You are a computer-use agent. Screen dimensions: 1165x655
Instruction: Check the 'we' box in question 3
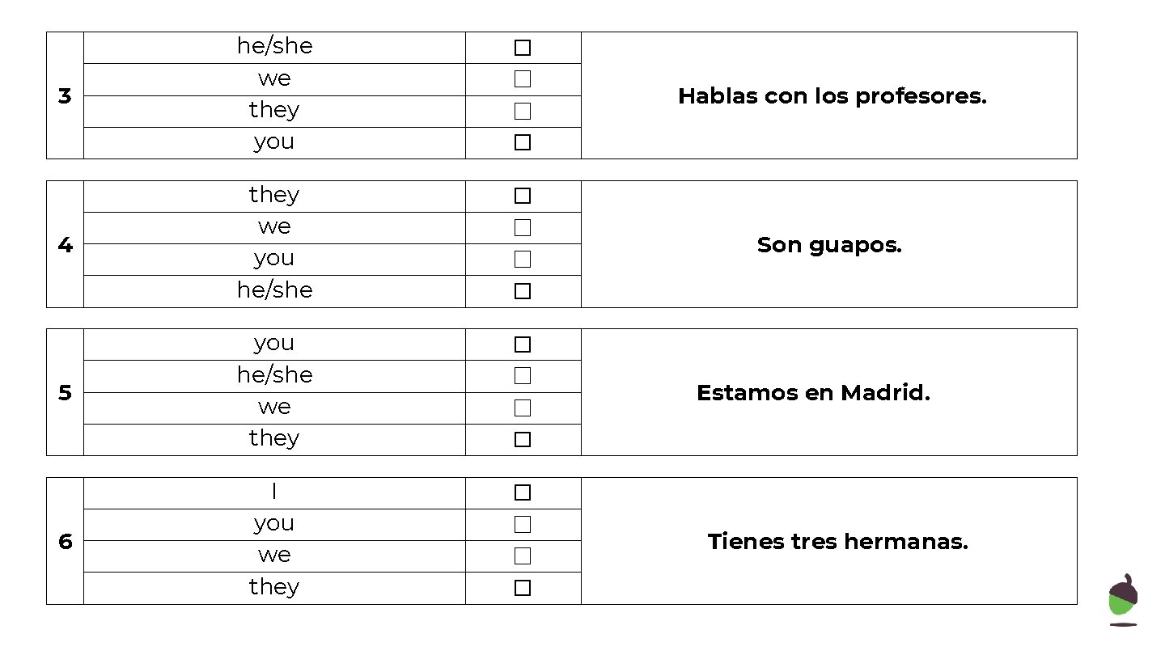pos(523,79)
